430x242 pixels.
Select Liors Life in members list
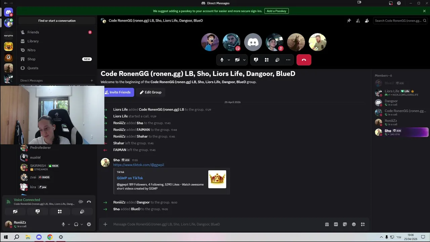[x=401, y=93]
